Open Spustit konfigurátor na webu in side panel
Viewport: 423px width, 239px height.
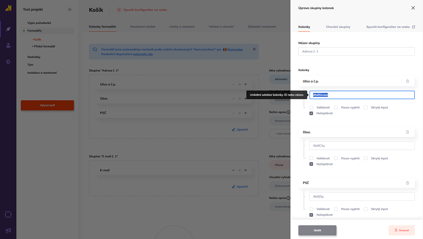(390, 27)
